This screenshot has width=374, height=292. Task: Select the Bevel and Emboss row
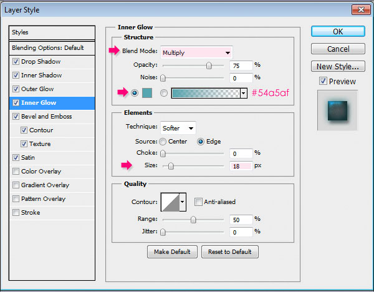[52, 117]
